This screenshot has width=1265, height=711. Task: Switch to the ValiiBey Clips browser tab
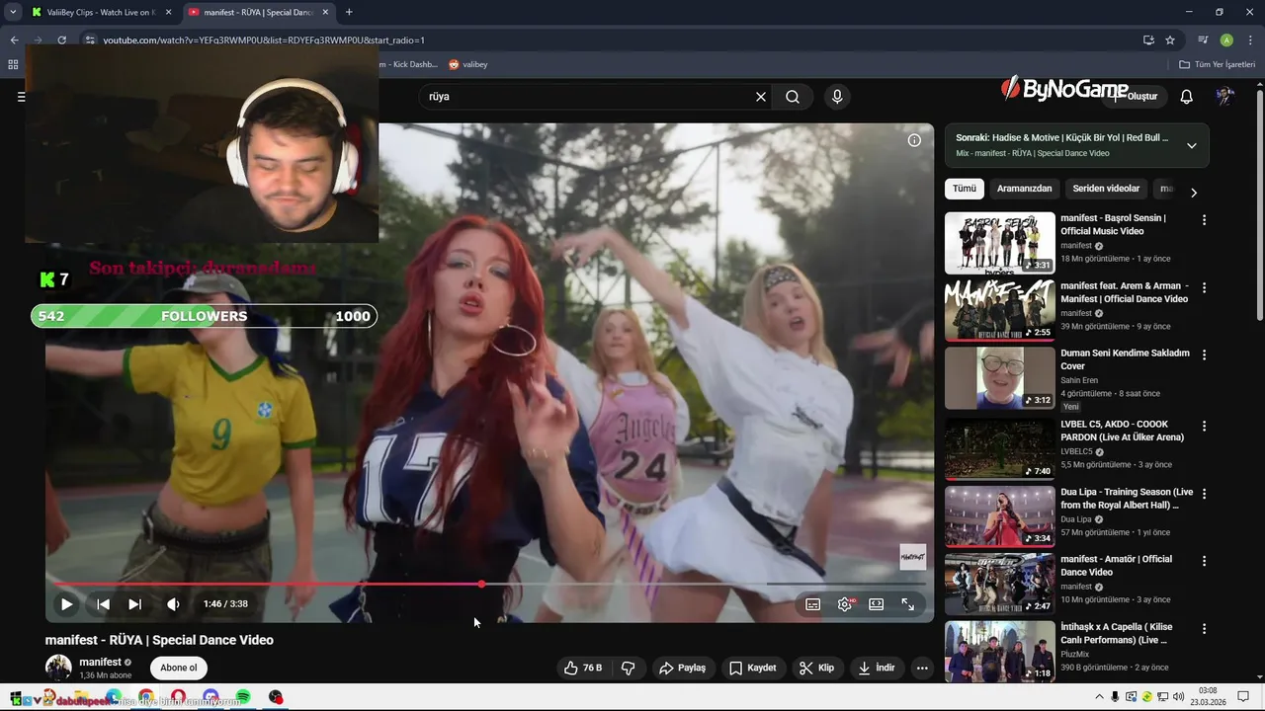(100, 12)
